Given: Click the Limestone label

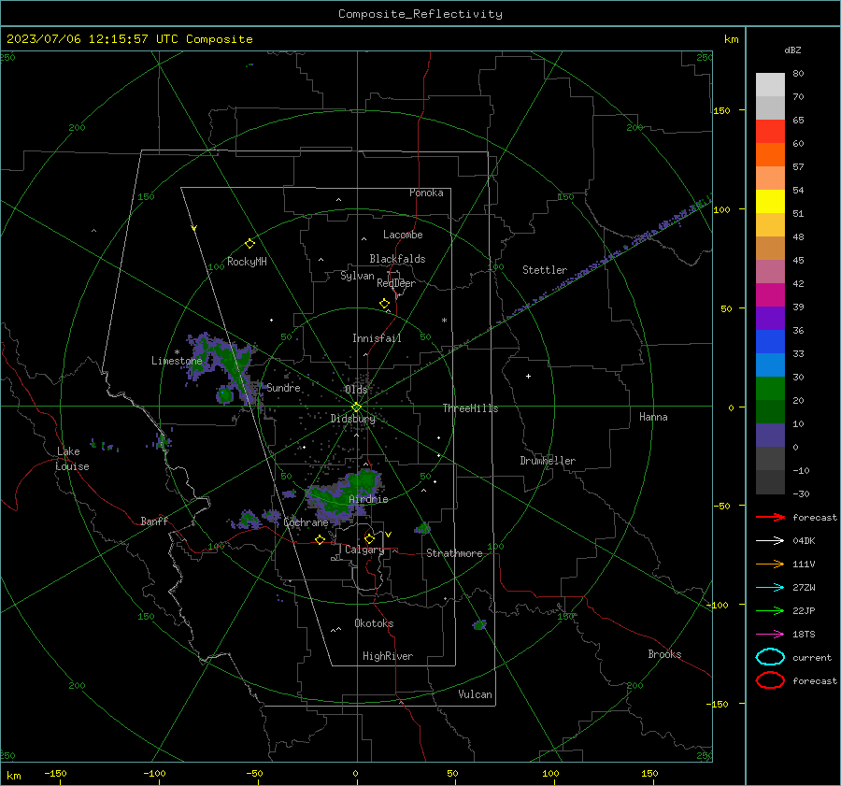Looking at the screenshot, I should click(177, 361).
